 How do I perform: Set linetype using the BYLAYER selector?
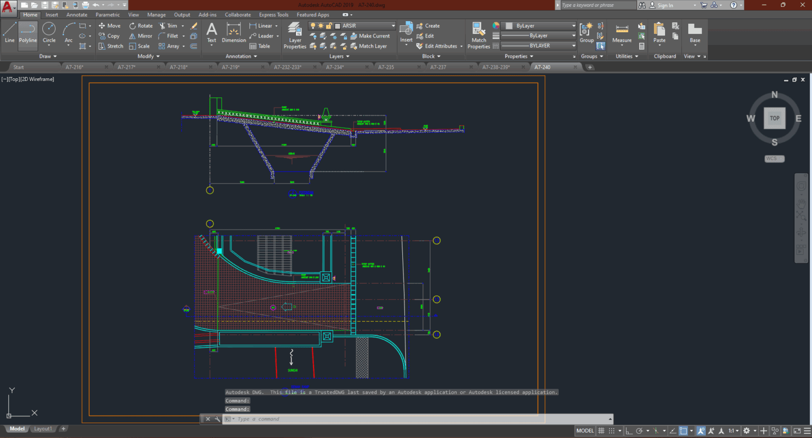point(572,45)
